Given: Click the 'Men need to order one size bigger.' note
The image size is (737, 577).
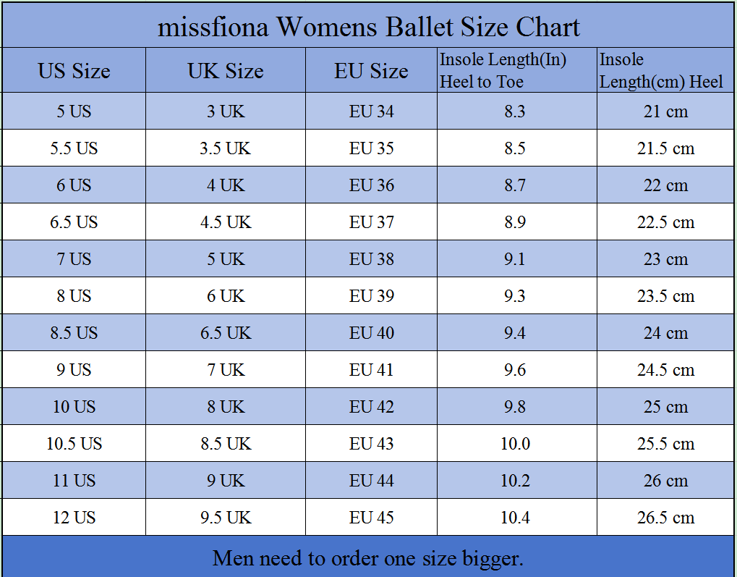Looking at the screenshot, I should (368, 558).
